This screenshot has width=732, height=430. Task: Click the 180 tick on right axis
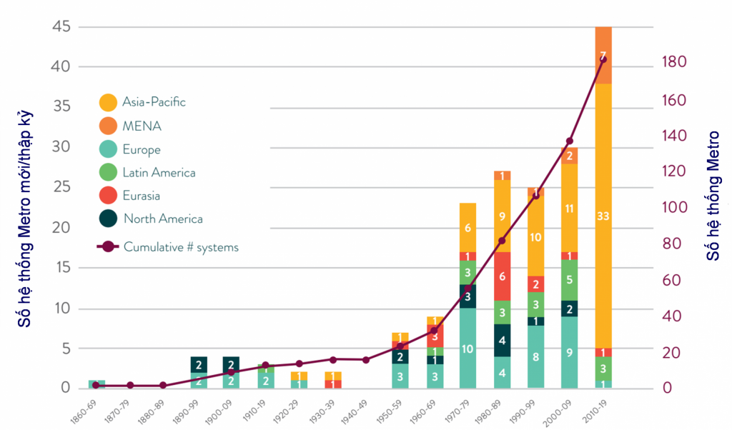tap(676, 62)
